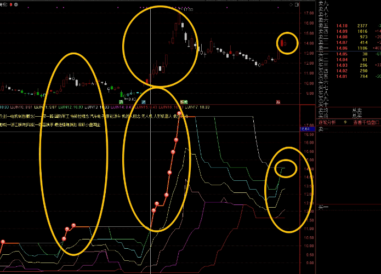
Task: Click the 买均 average buy label
Action: 323,116
